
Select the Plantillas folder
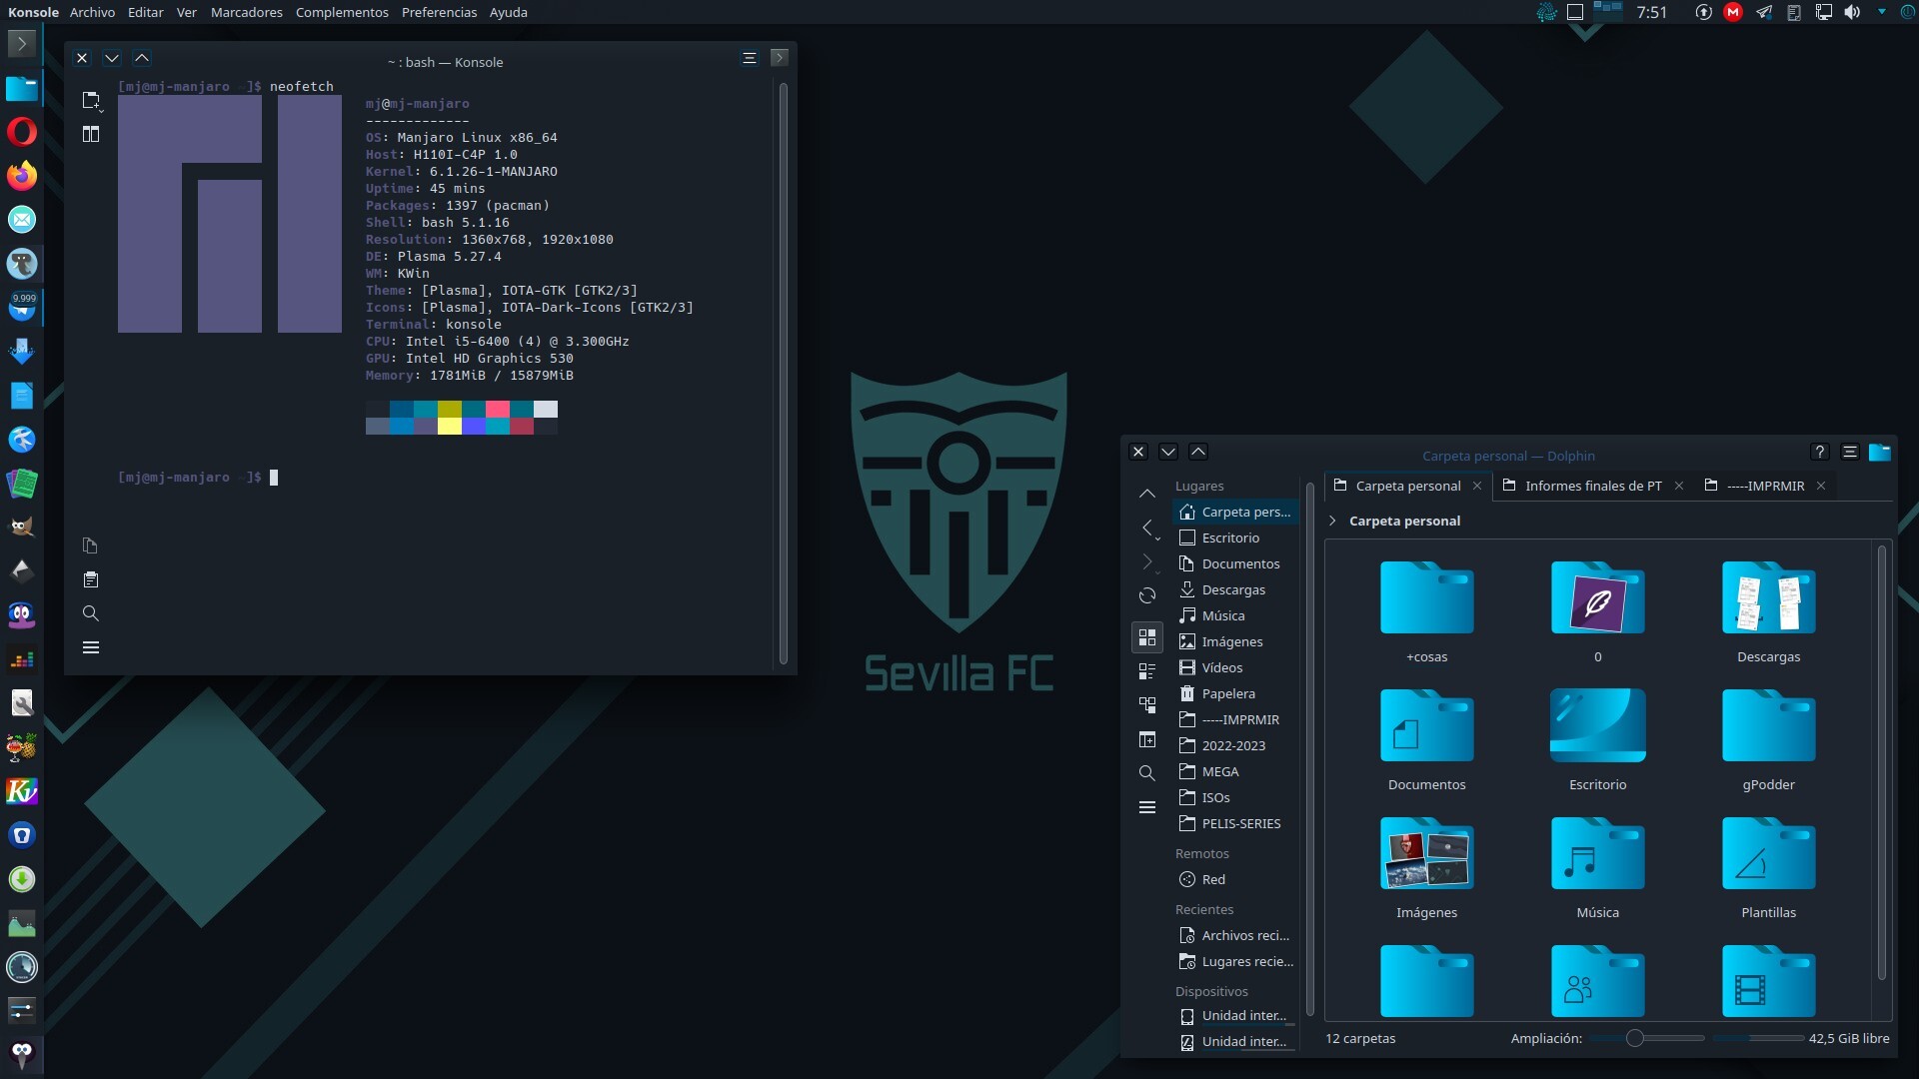(x=1768, y=868)
